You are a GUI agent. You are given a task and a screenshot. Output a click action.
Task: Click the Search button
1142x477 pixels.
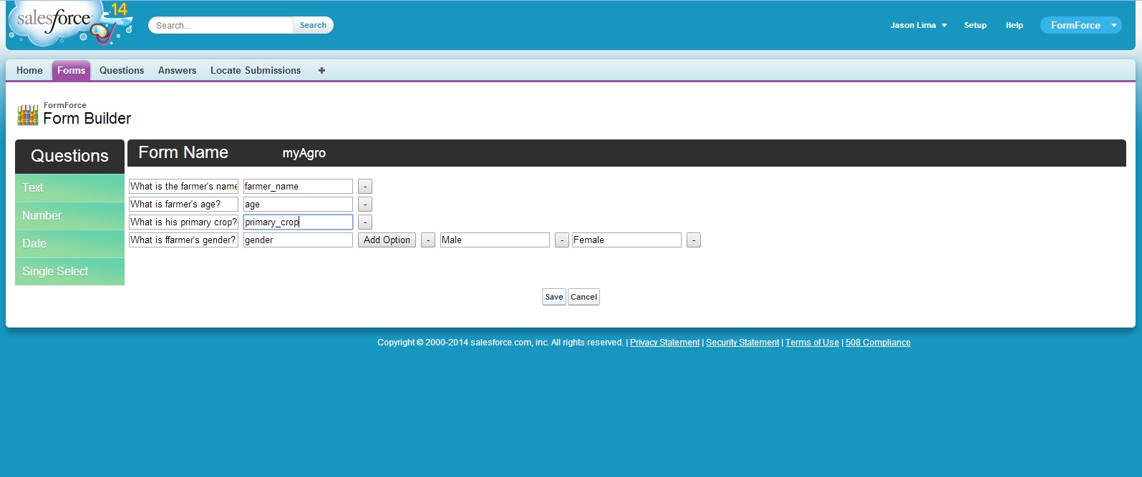(x=313, y=25)
